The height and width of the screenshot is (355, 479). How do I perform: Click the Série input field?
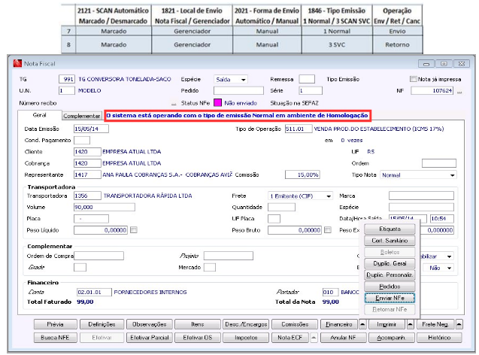311,90
